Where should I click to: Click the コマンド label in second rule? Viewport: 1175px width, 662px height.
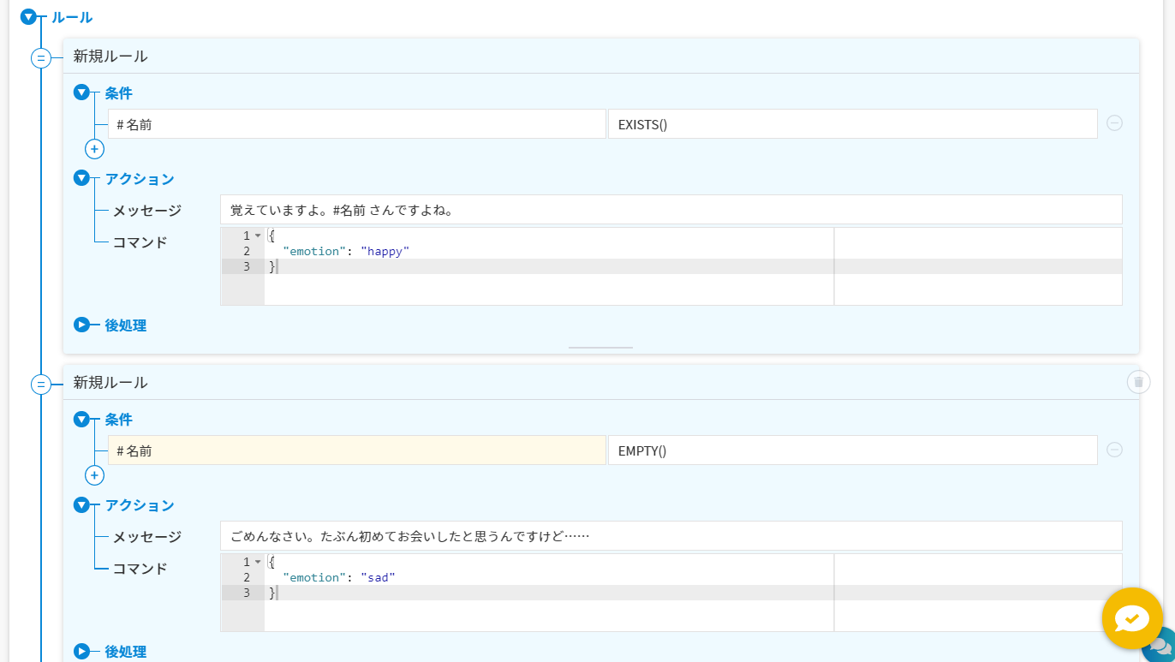140,569
